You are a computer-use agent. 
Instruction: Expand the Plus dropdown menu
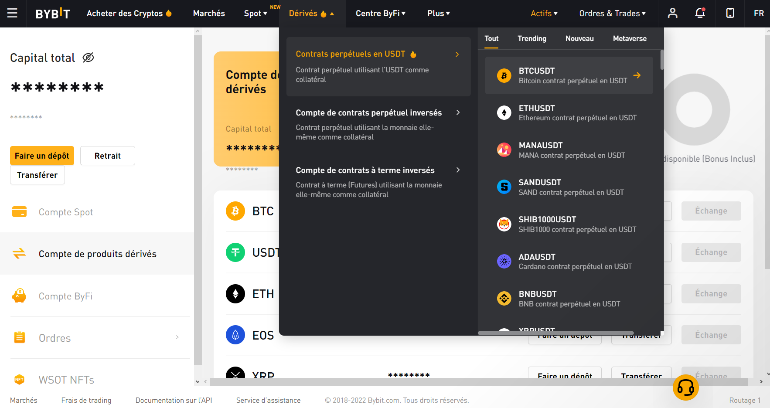439,14
